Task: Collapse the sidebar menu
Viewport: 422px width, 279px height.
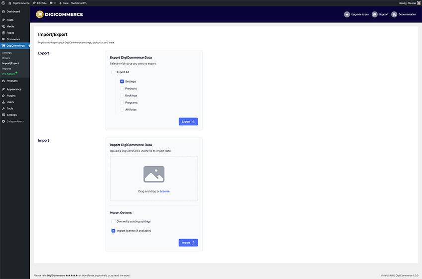Action: (x=12, y=121)
